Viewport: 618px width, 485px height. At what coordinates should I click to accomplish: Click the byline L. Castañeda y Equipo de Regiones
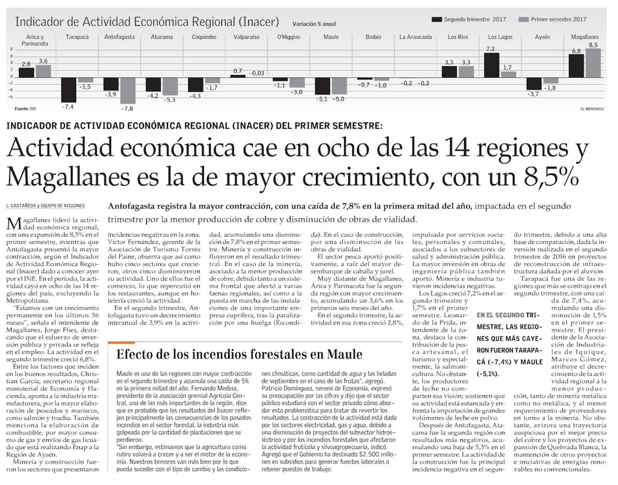[x=49, y=206]
